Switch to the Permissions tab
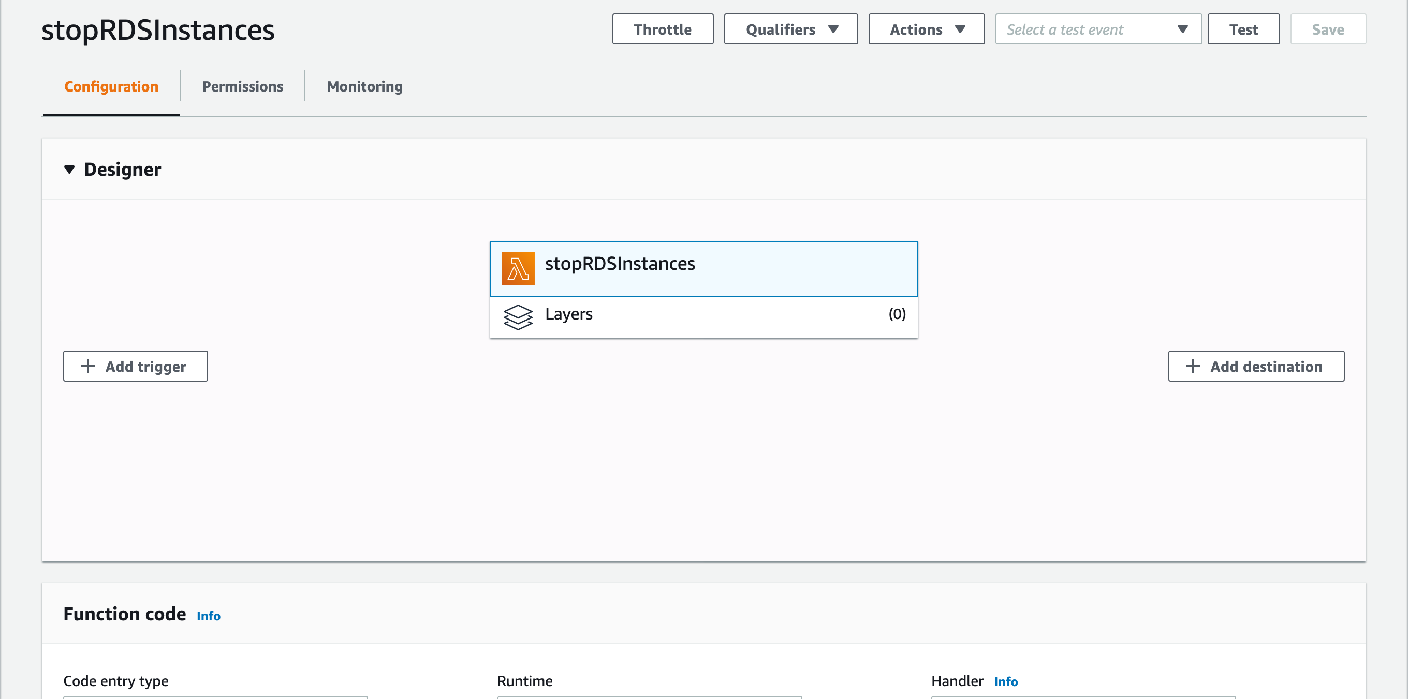The width and height of the screenshot is (1408, 699). (242, 86)
